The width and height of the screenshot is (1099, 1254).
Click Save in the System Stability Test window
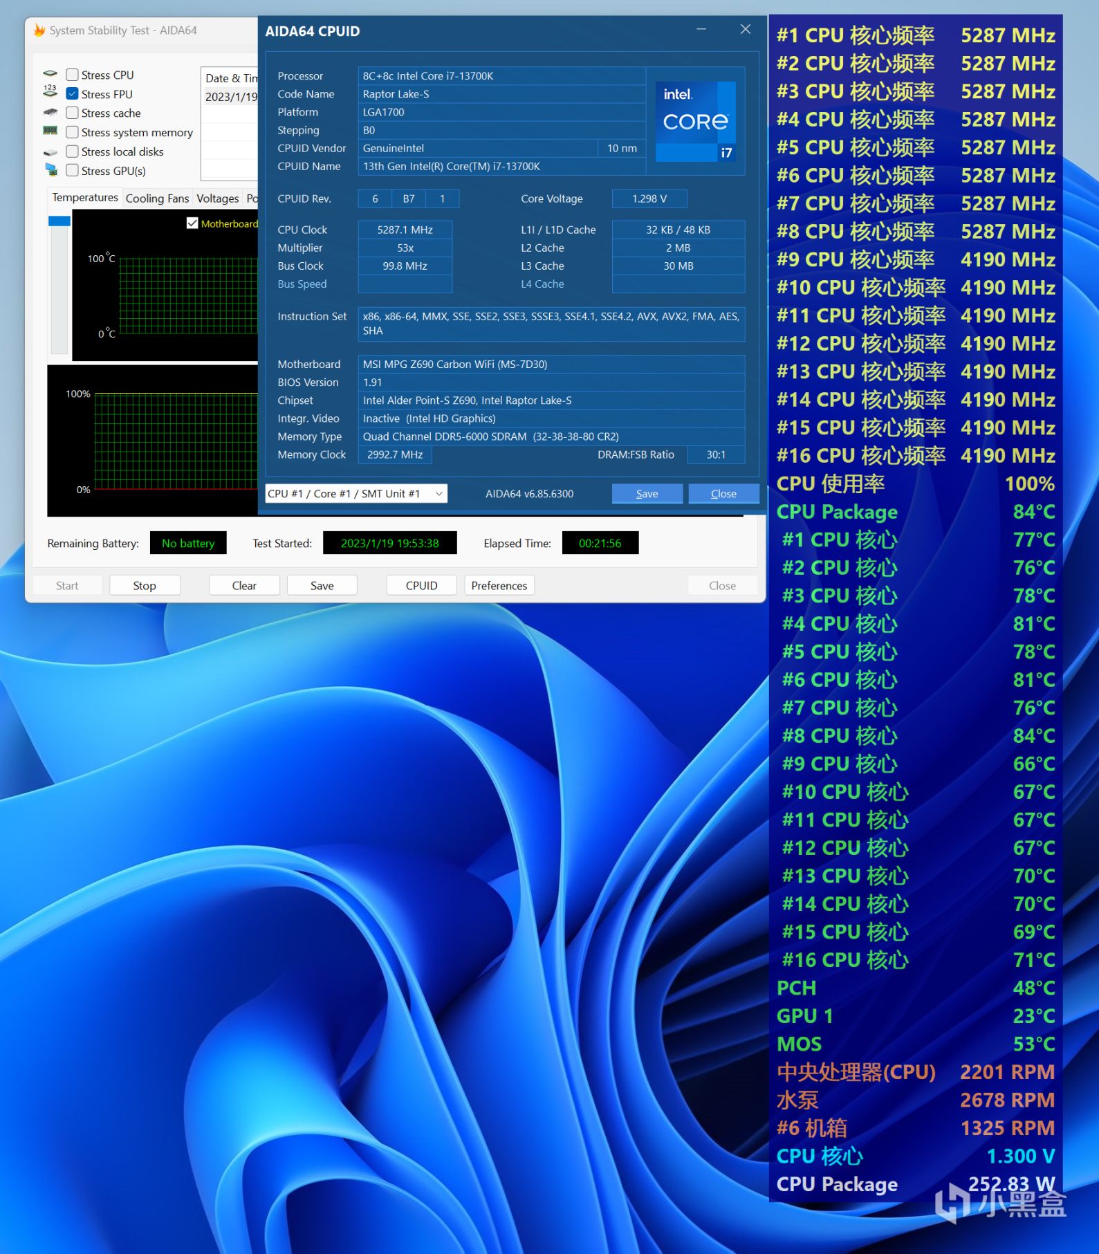322,586
